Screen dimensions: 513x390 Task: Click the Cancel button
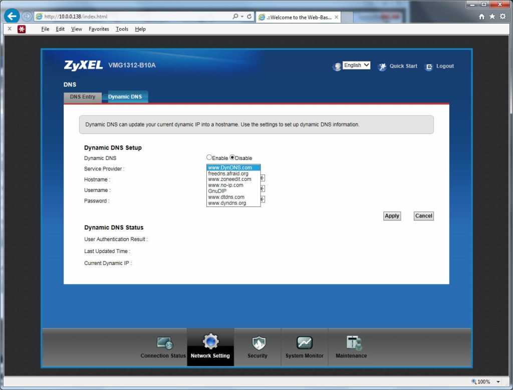(423, 216)
